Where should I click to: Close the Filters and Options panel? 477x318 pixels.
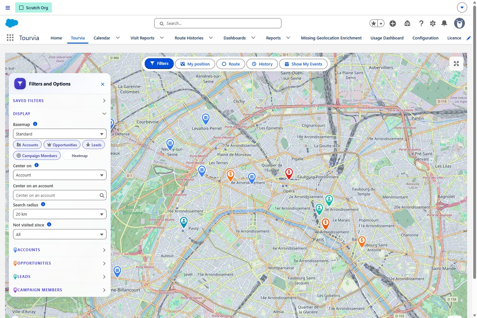tap(103, 84)
